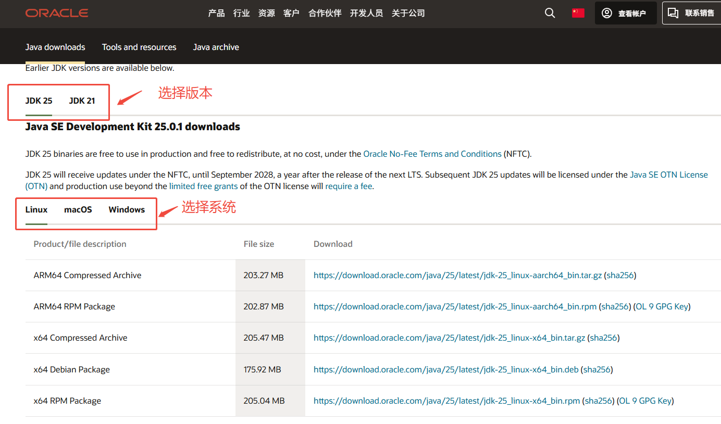Open the 行业 menu
Screen dimensions: 721x424
tap(242, 13)
